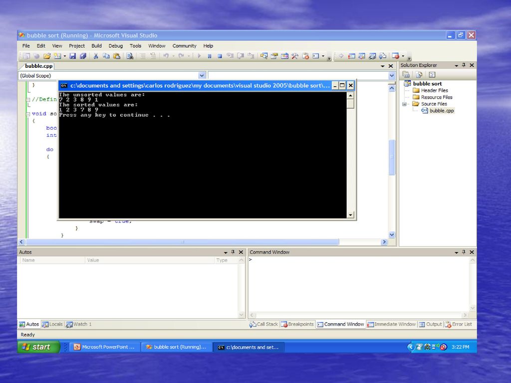511x383 pixels.
Task: Save bubble.cpp with the floppy disk icon
Action: (x=73, y=56)
